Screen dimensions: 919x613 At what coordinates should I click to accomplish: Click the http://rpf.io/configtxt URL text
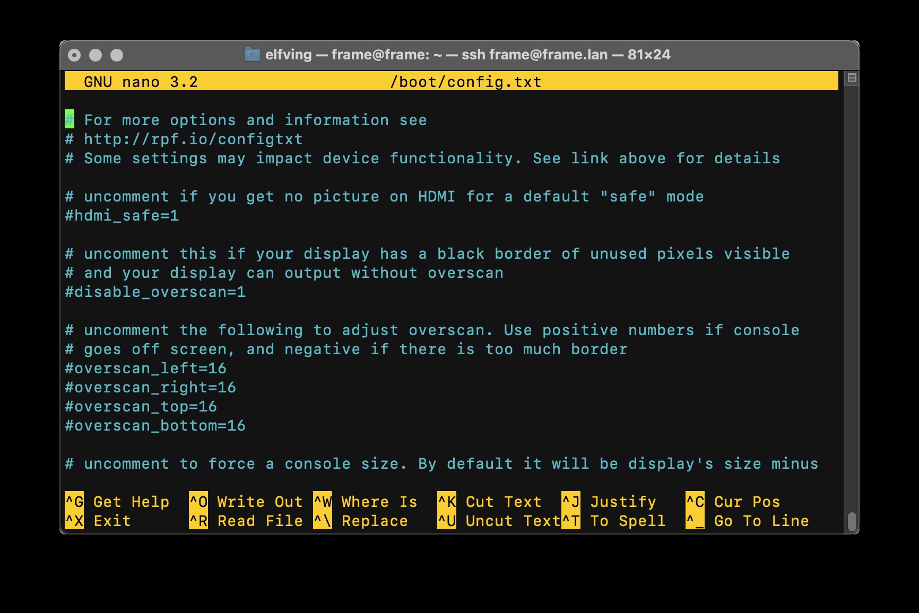click(x=194, y=139)
